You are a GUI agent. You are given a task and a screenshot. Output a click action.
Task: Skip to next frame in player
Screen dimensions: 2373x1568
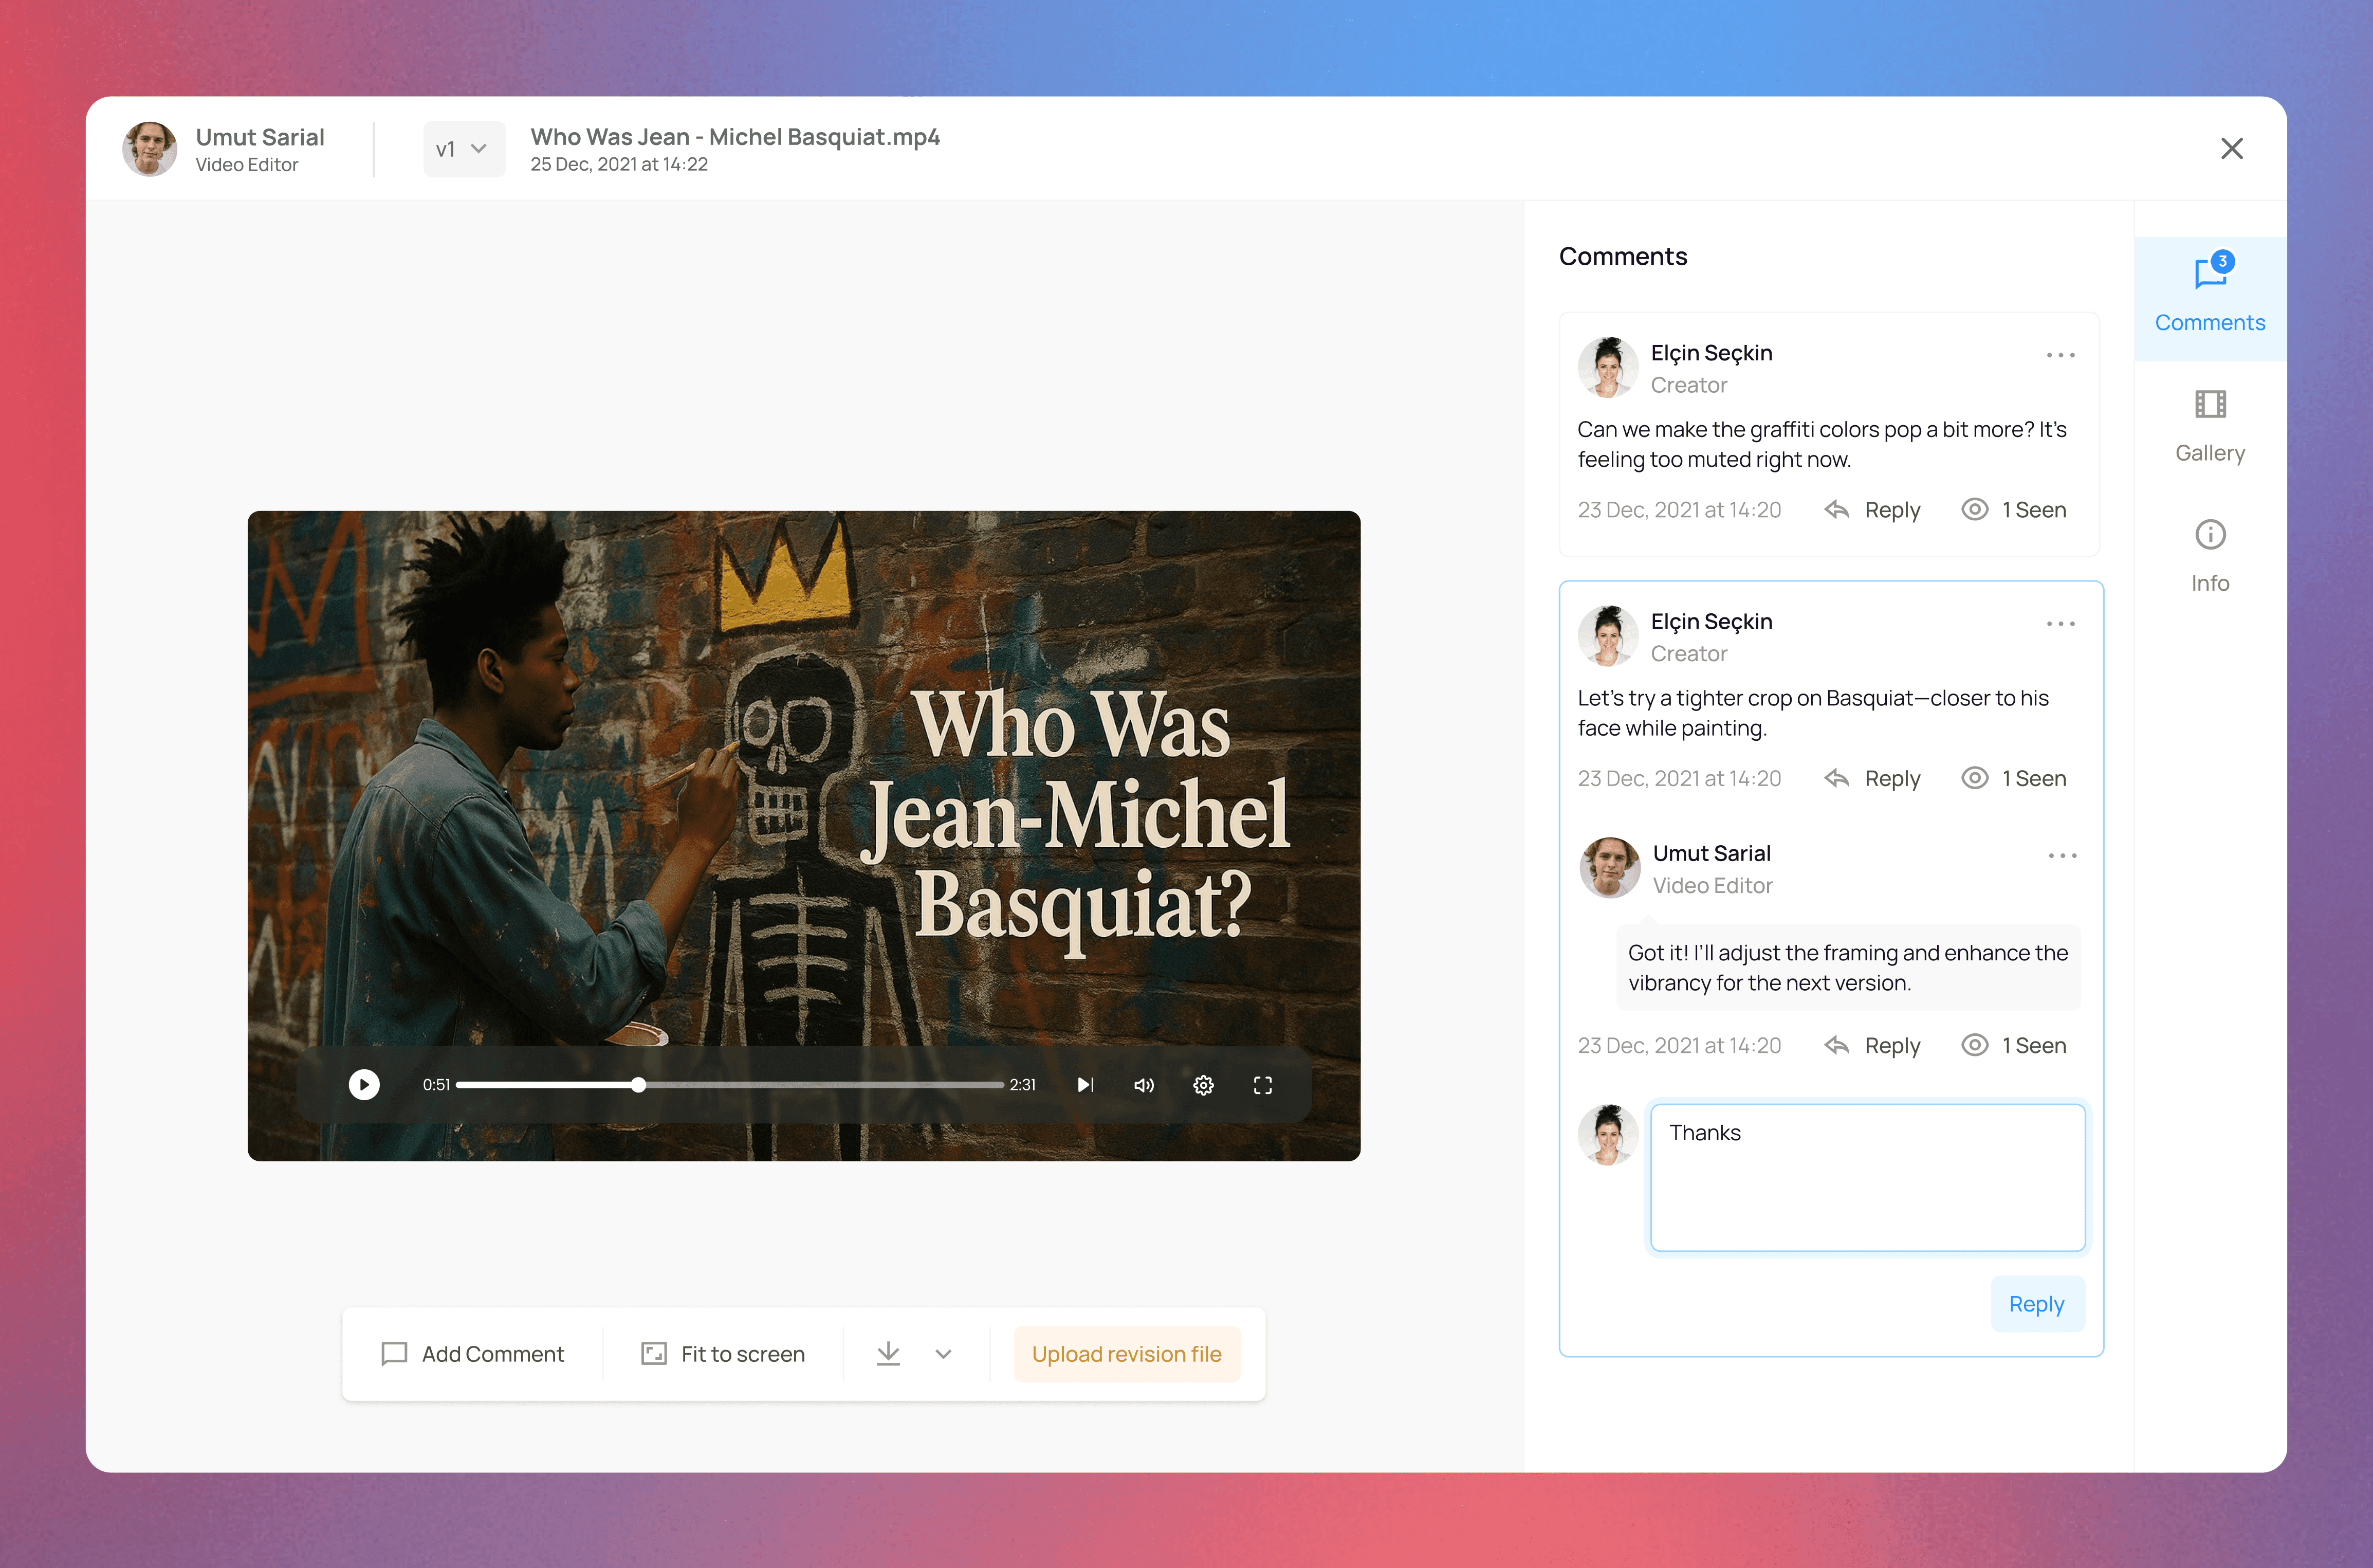1084,1085
